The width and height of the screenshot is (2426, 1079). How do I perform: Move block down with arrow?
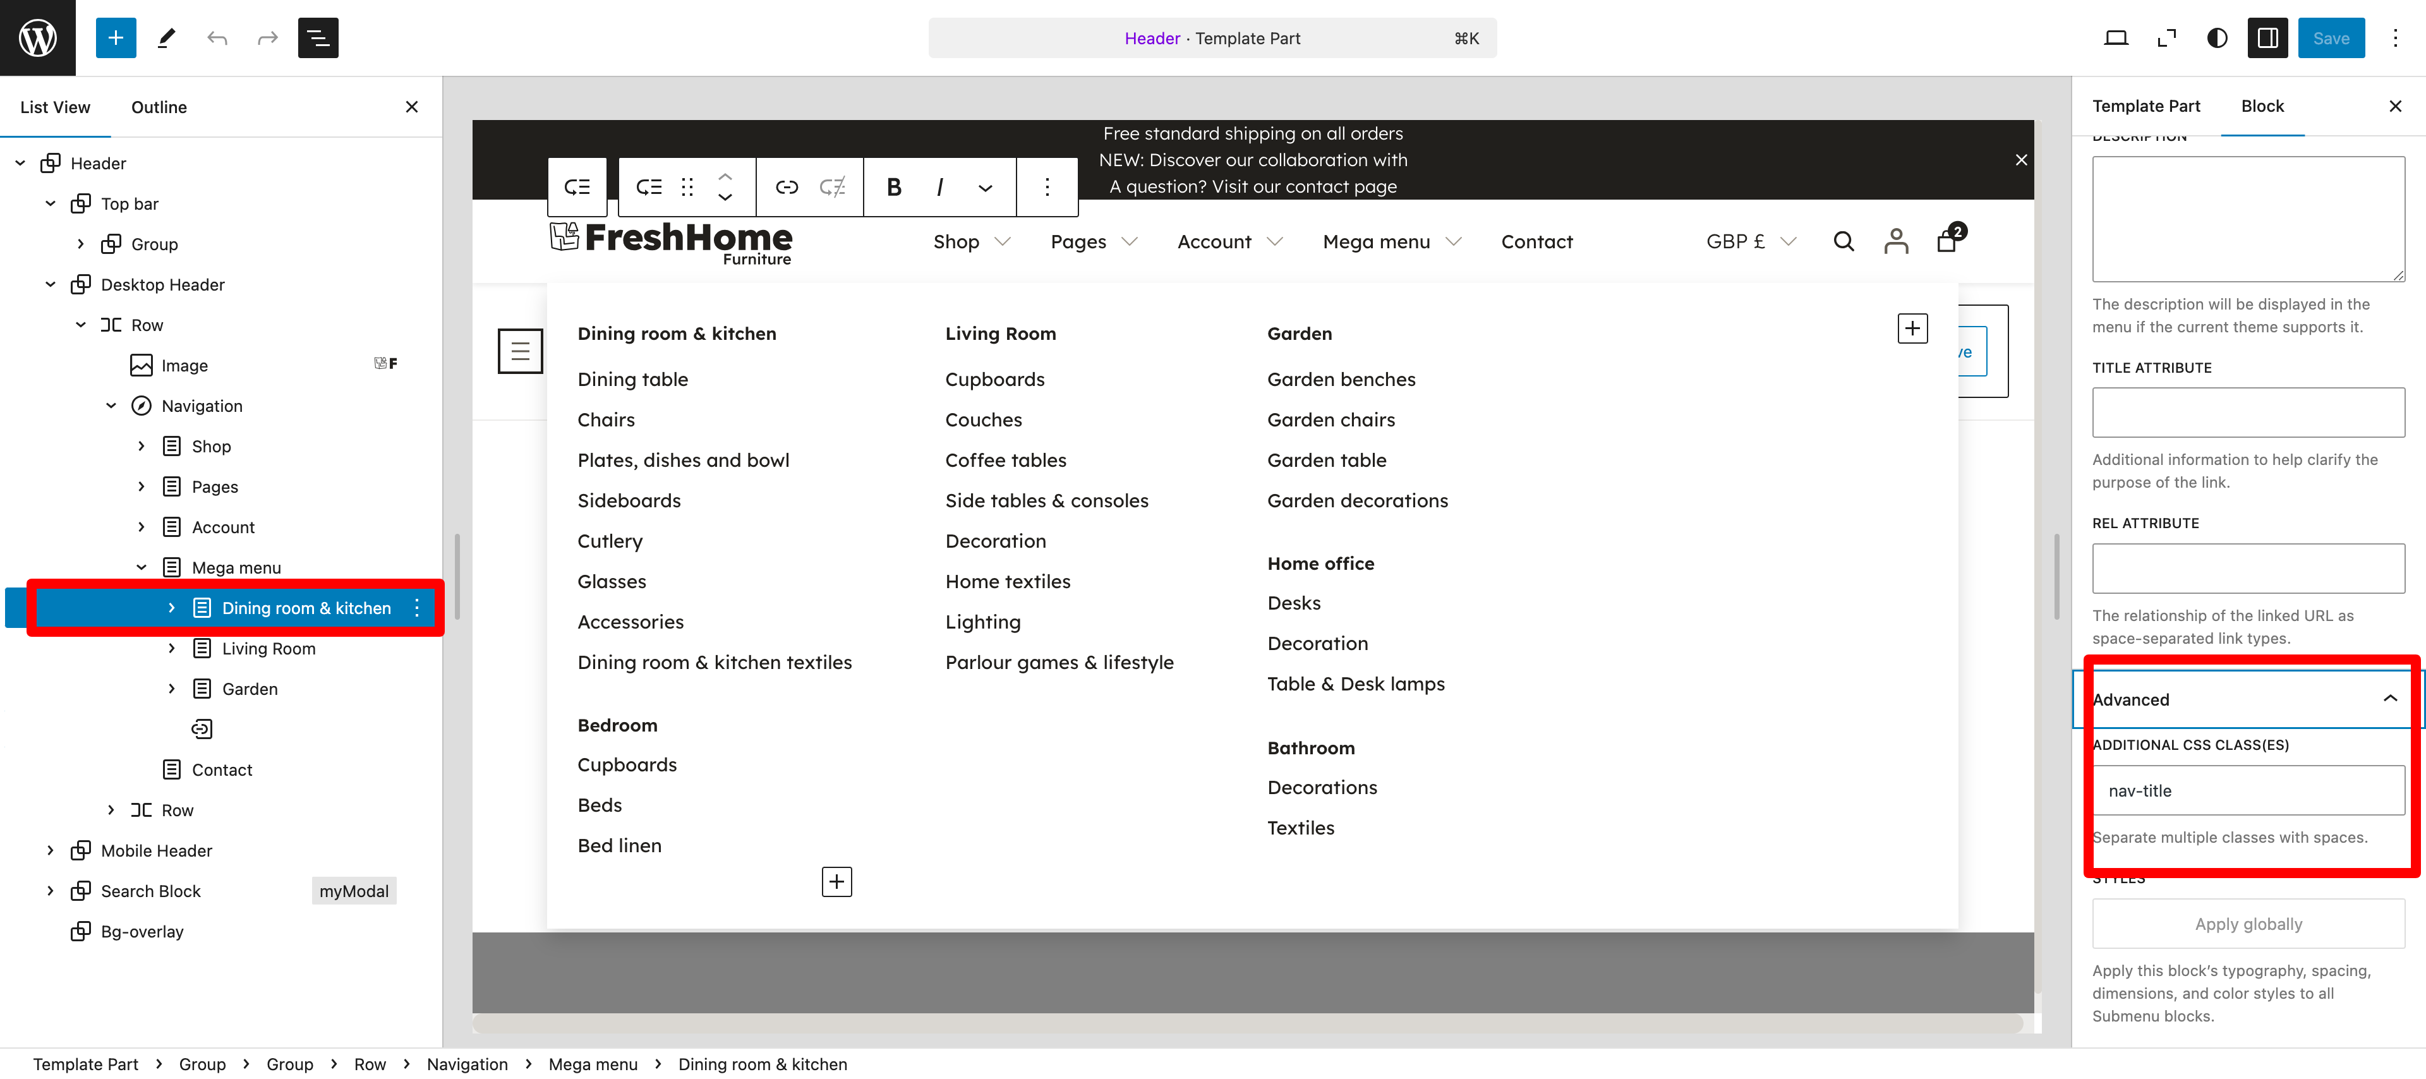[725, 196]
